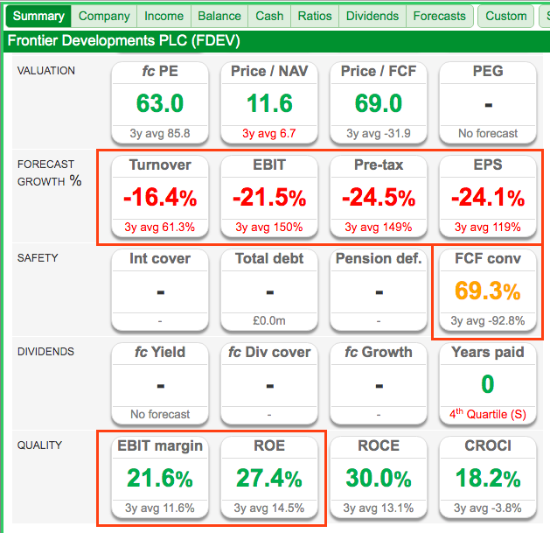This screenshot has width=550, height=533.
Task: Open the Ratios tab
Action: (x=315, y=16)
